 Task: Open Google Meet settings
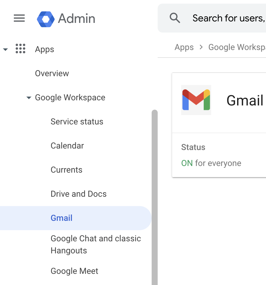click(x=74, y=271)
